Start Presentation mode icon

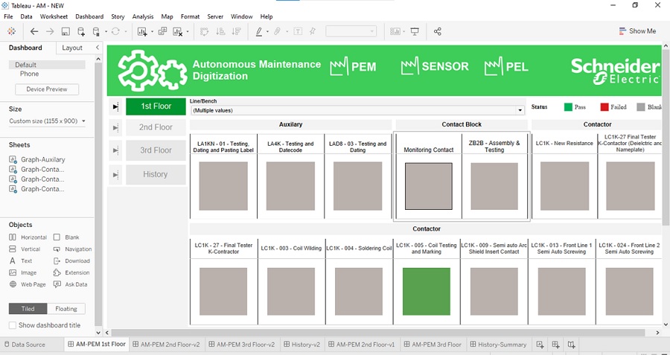415,31
